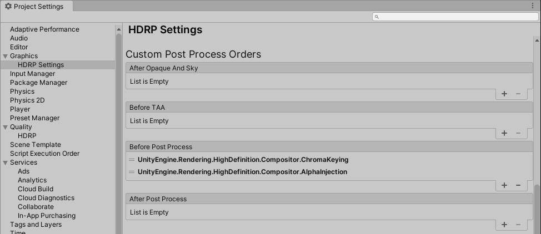Remove entry from Before Post Process list

point(518,185)
